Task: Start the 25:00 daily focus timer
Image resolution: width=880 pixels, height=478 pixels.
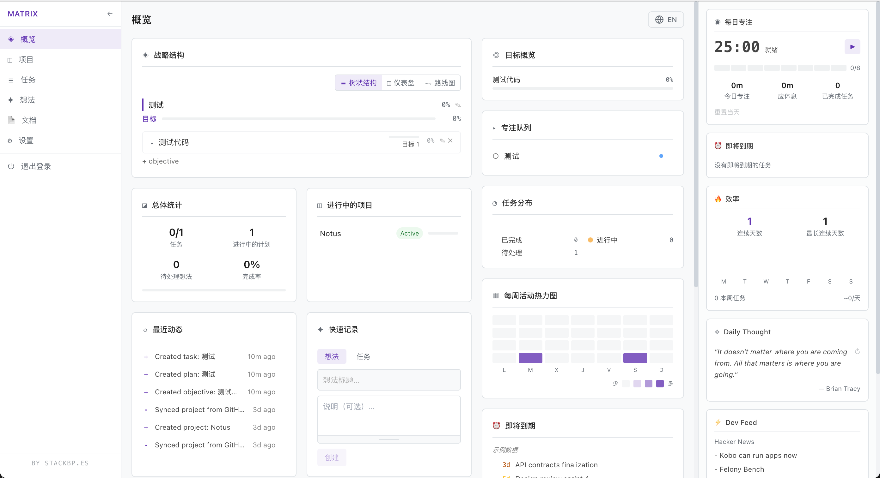Action: (x=852, y=47)
